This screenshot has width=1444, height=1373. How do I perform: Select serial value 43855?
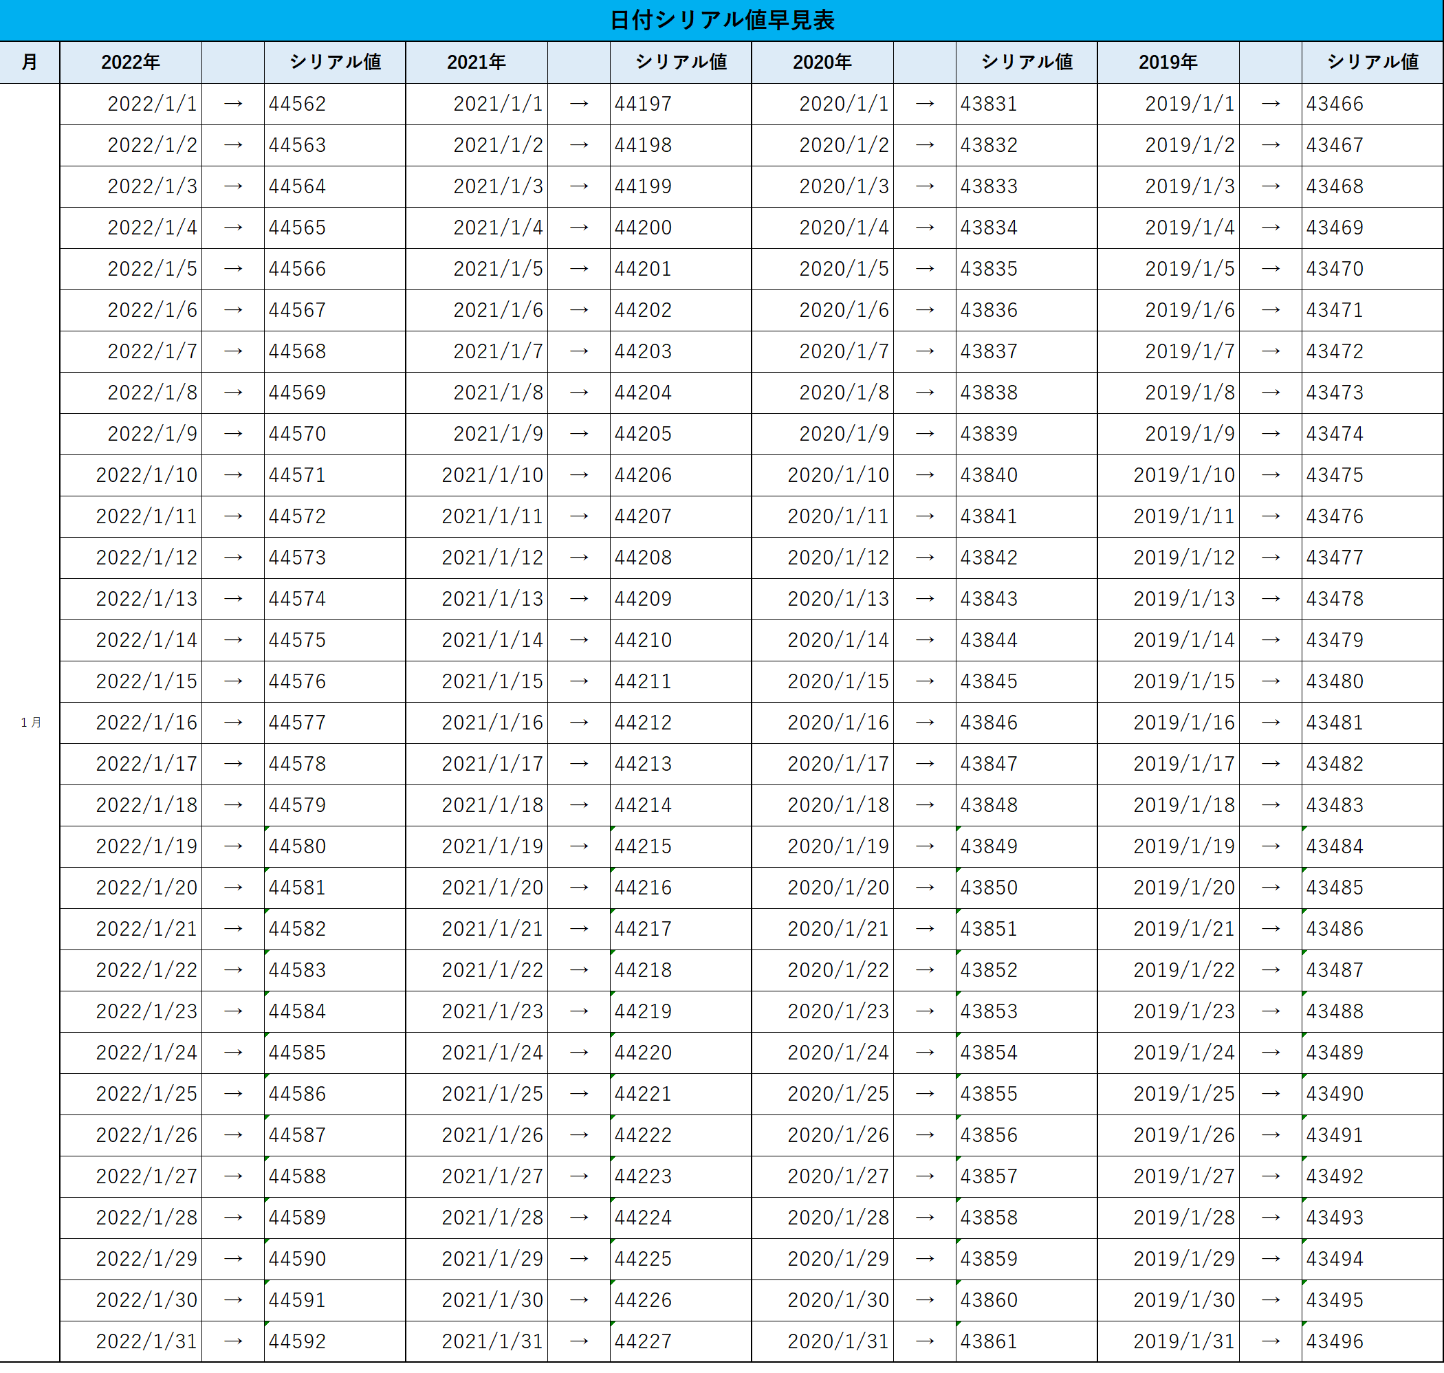[1027, 1093]
